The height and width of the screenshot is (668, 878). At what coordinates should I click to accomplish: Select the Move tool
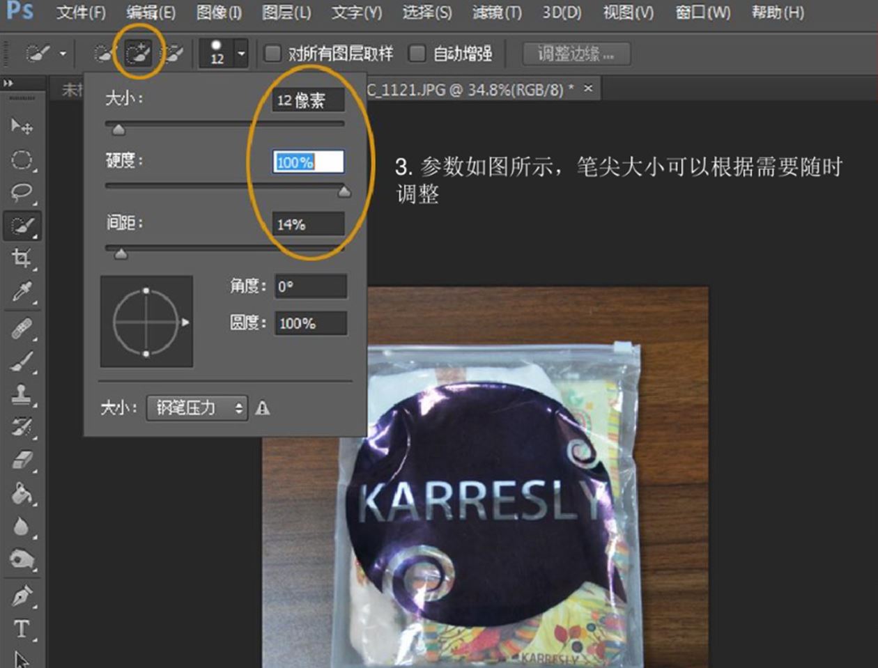pyautogui.click(x=21, y=126)
